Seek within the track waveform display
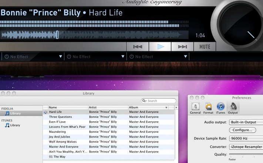 (x=94, y=35)
